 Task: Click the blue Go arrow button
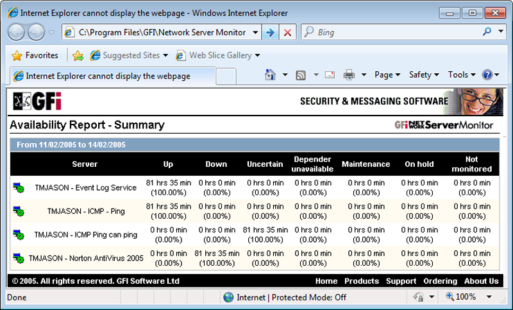point(270,32)
